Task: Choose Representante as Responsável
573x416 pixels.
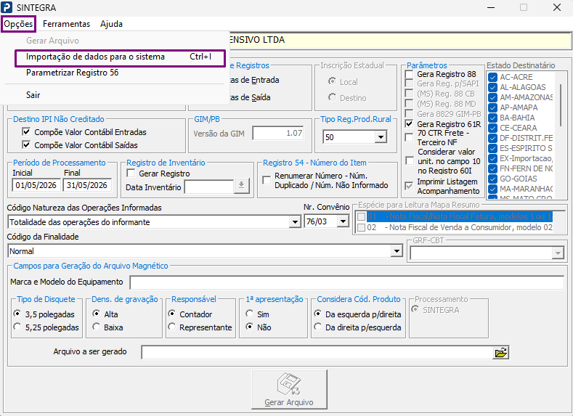Action: [x=171, y=327]
